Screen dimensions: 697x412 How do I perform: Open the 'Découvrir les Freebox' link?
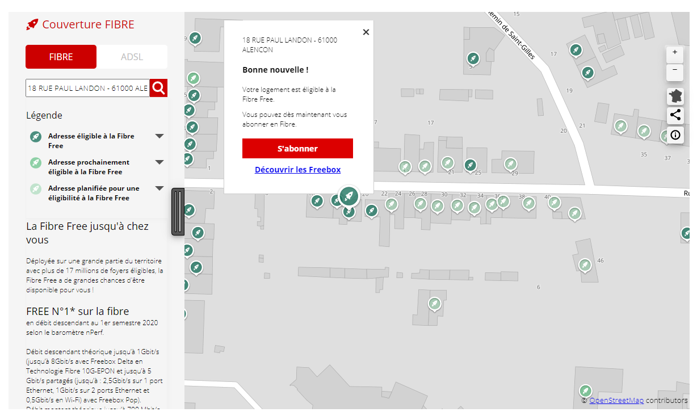[297, 170]
